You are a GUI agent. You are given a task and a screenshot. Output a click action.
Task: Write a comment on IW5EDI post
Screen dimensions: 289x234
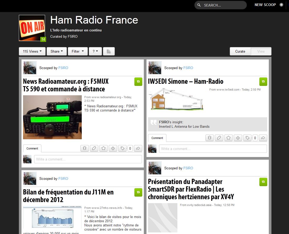click(213, 149)
